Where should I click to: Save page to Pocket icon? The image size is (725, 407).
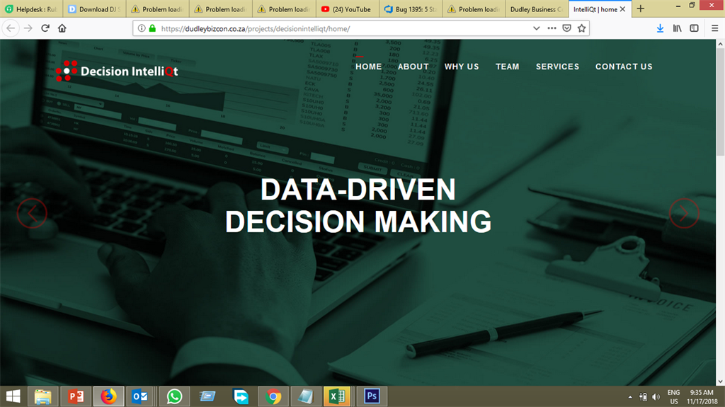(566, 28)
